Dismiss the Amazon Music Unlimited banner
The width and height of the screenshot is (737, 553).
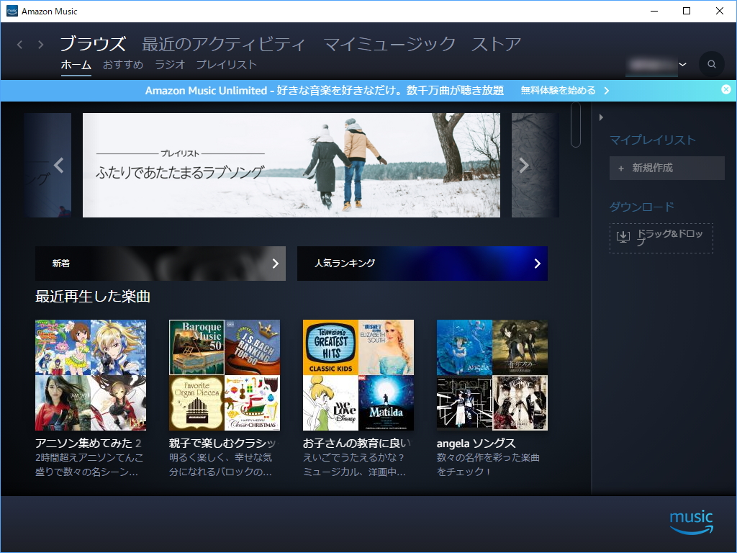(x=726, y=89)
